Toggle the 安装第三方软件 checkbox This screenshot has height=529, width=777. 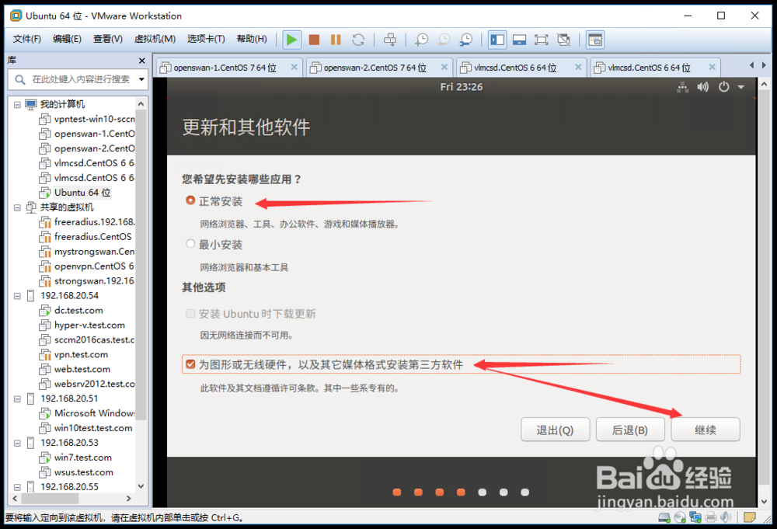190,364
